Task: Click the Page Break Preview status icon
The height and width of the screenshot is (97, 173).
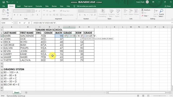Action: 148,96
